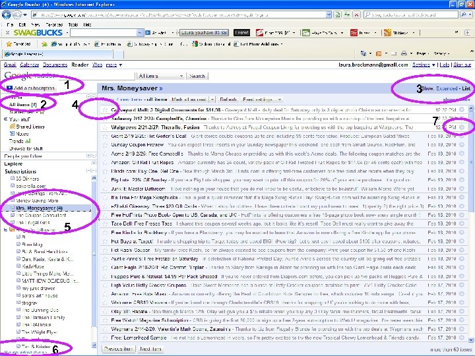This screenshot has width=475, height=356.
Task: Star the Big Lots 20% Off Sunday item
Action: (x=105, y=180)
